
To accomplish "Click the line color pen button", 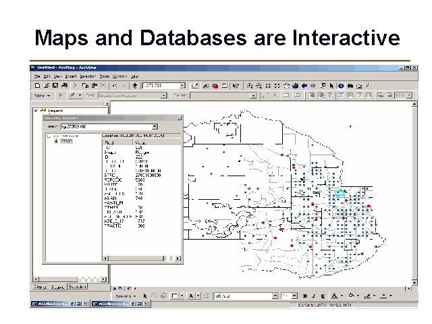I will coord(367,296).
